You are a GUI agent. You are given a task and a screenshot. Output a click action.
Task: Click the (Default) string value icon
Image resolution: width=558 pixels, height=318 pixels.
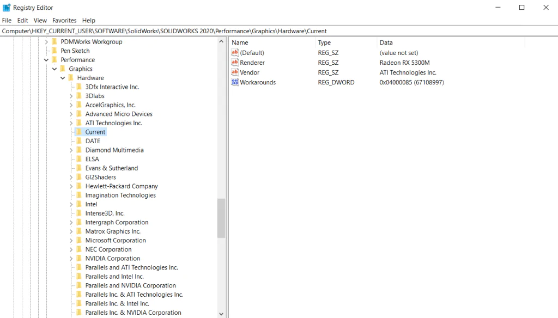tap(235, 53)
